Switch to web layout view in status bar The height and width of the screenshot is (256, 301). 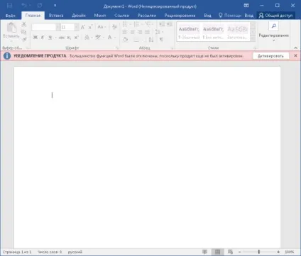tap(230, 252)
